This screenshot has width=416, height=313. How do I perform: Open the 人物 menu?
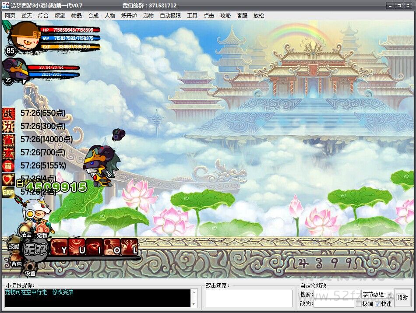click(110, 16)
